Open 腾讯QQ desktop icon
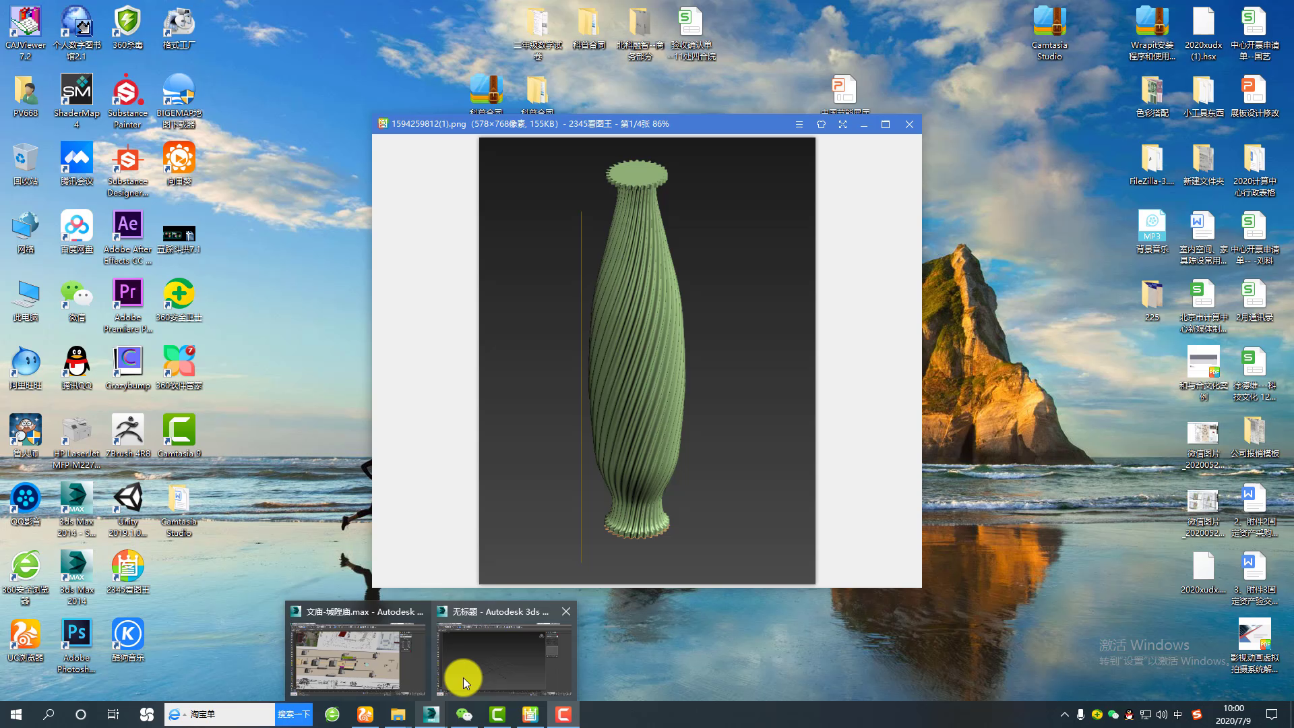 click(76, 367)
